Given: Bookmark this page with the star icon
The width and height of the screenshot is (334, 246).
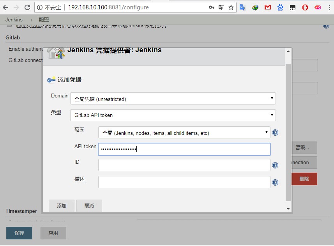Looking at the screenshot, I should coord(231,7).
